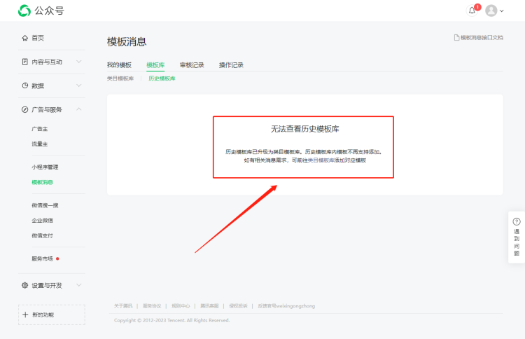This screenshot has width=525, height=339.
Task: Switch to the 我的模板 tab
Action: [x=119, y=65]
